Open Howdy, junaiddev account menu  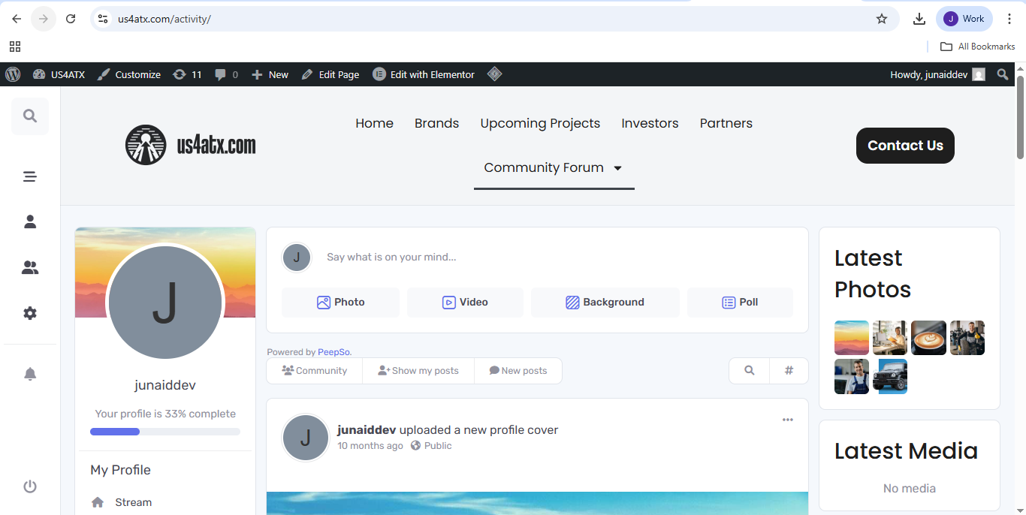coord(937,74)
